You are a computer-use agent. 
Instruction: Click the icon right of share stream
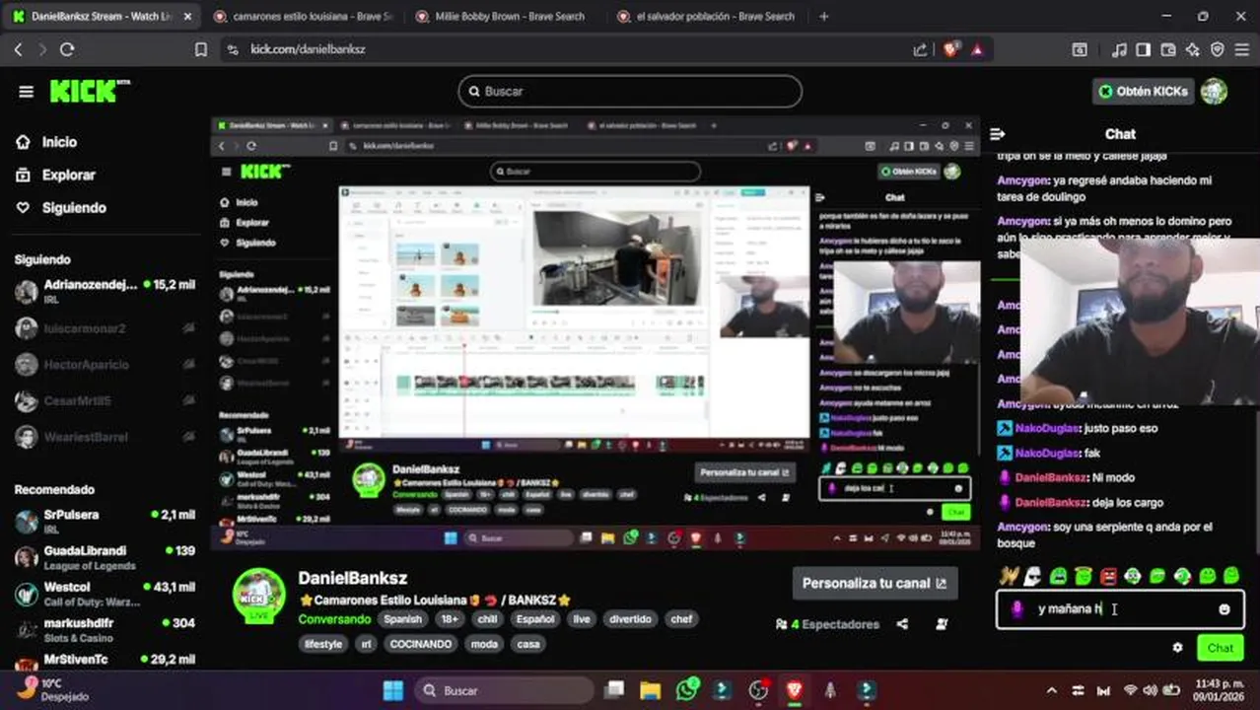[x=942, y=624]
